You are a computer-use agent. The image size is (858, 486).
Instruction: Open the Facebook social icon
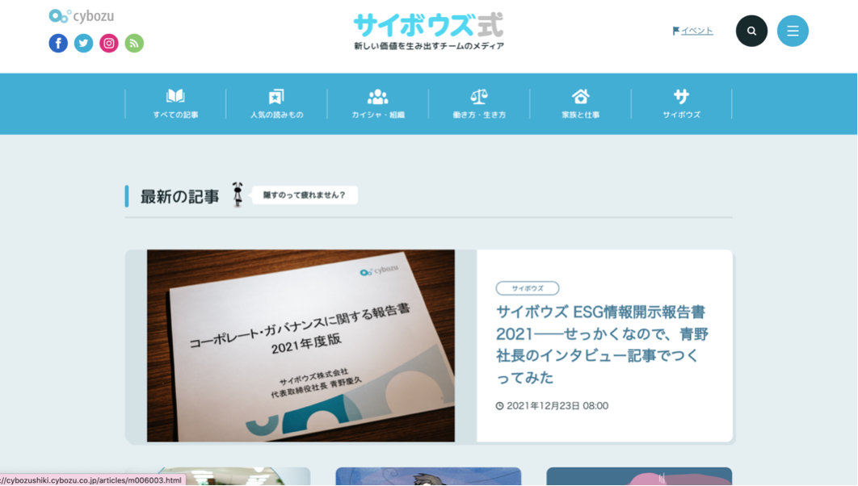pos(58,44)
